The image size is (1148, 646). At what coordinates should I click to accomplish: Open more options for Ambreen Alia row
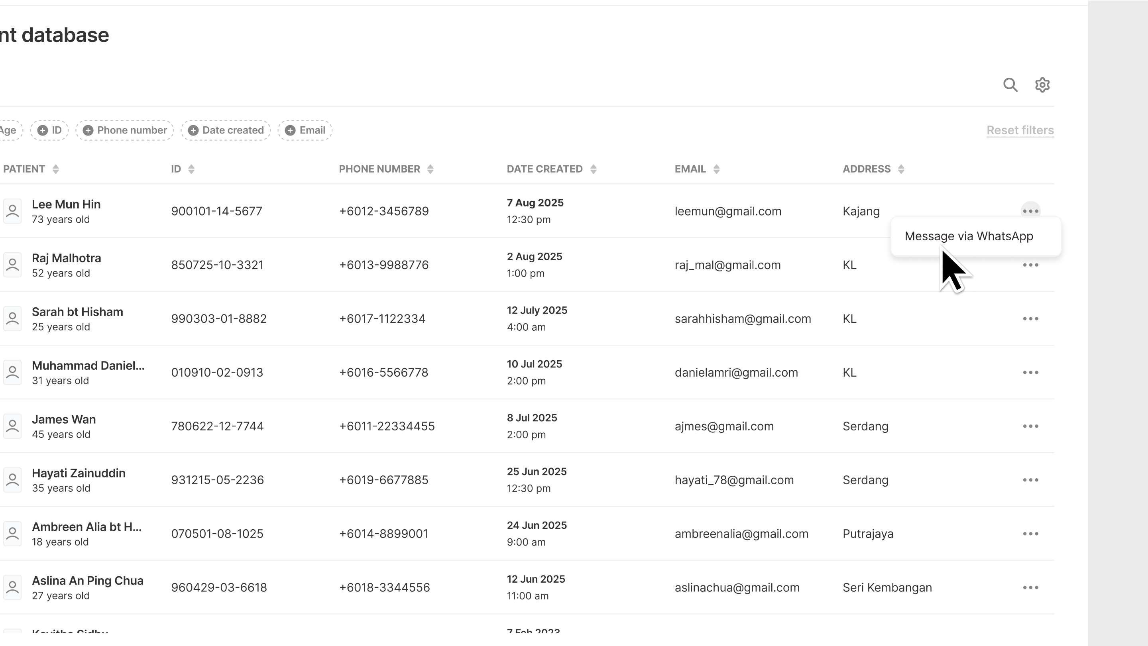click(1030, 534)
